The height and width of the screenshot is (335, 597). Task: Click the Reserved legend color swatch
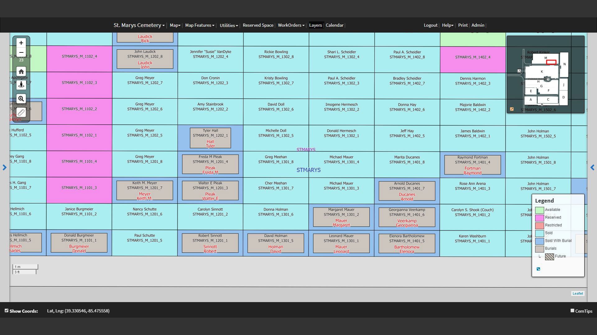539,218
